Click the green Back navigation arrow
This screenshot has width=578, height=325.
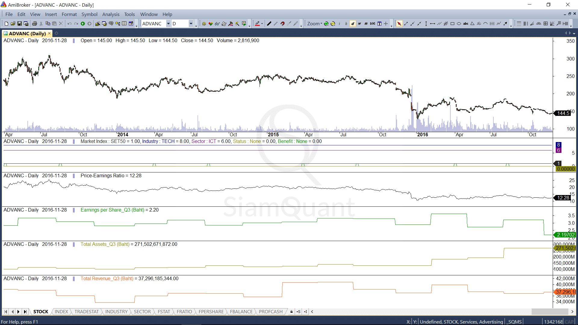tap(83, 24)
